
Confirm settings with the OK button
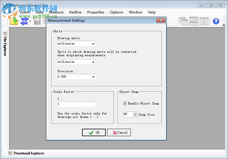[94, 132]
